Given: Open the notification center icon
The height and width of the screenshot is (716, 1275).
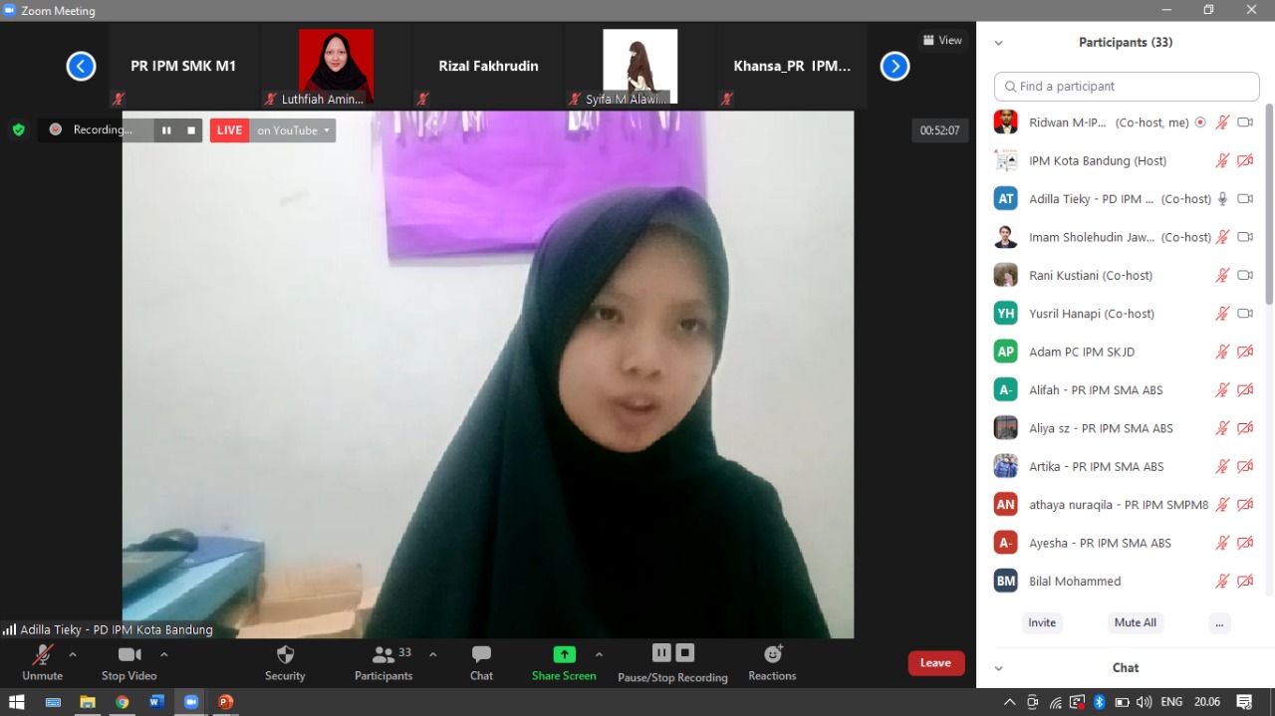Looking at the screenshot, I should tap(1244, 702).
